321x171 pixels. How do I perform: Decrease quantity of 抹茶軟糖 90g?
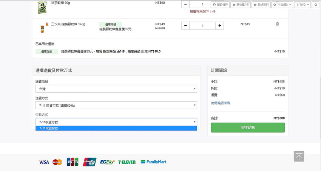185,4
